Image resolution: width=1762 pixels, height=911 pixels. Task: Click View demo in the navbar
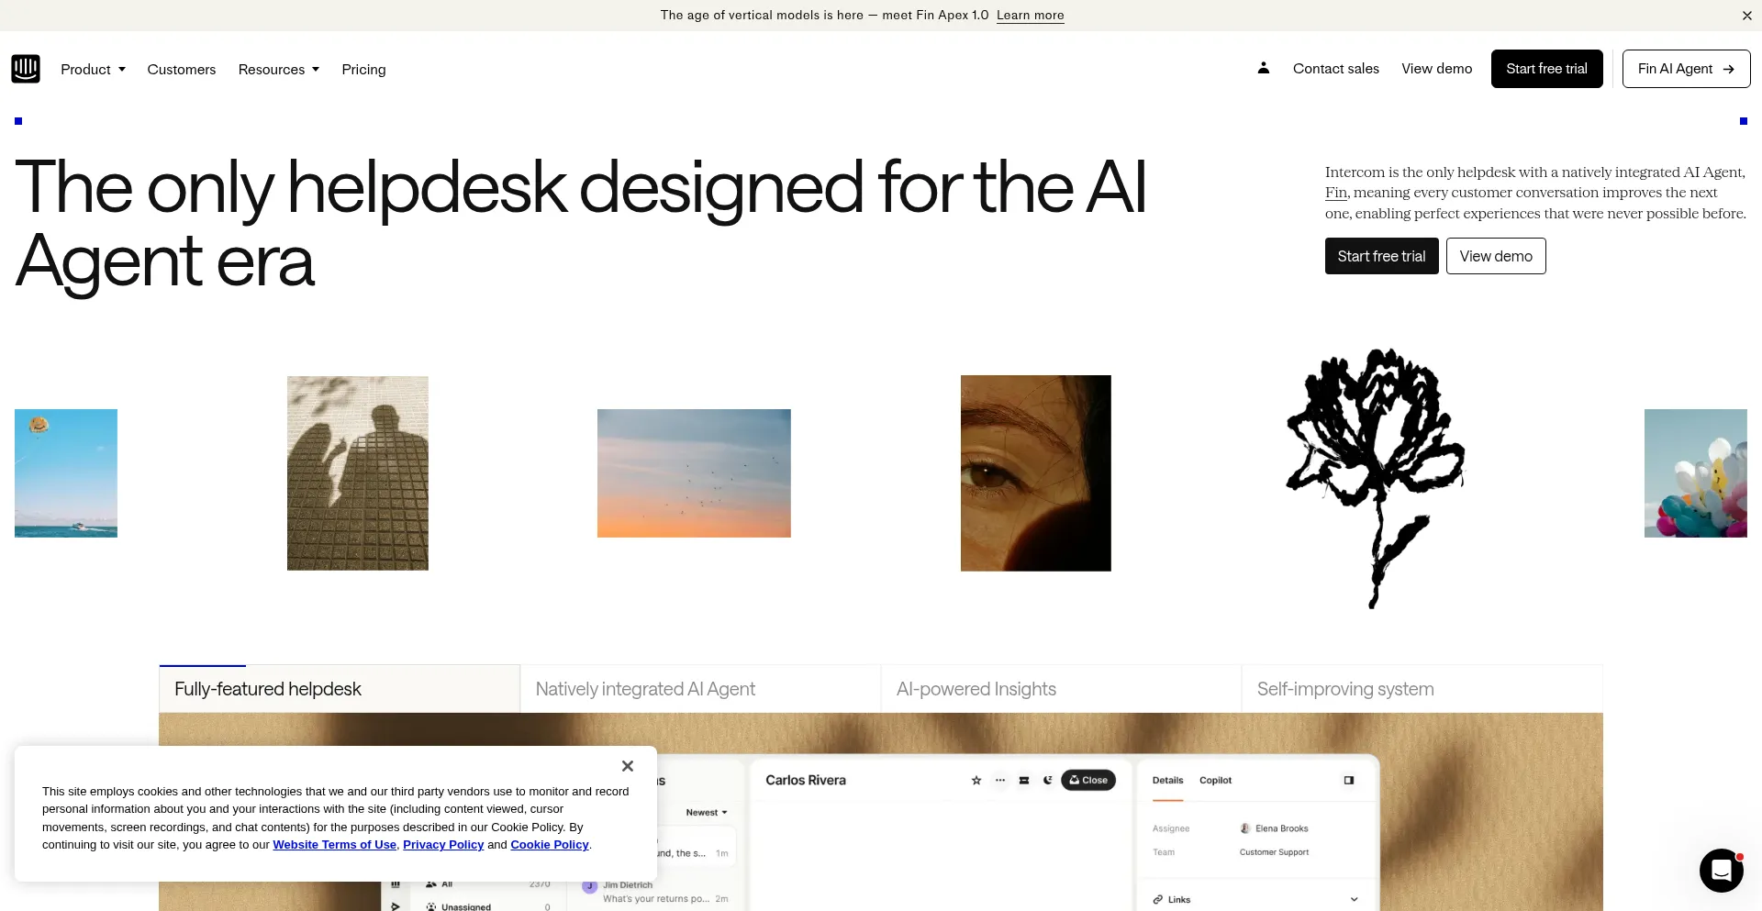1437,69
